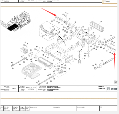Click the drum roller part labeled 34
The height and width of the screenshot is (114, 119).
pos(45,63)
